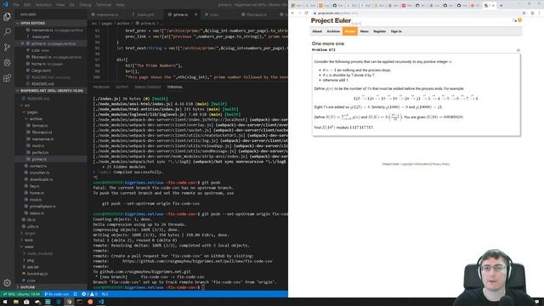
Task: Switch to the mersenne.rs editor tab
Action: point(107,14)
